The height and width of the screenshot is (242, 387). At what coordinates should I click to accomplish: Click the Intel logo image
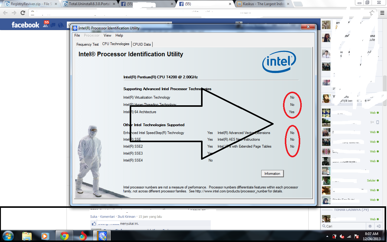point(279,61)
